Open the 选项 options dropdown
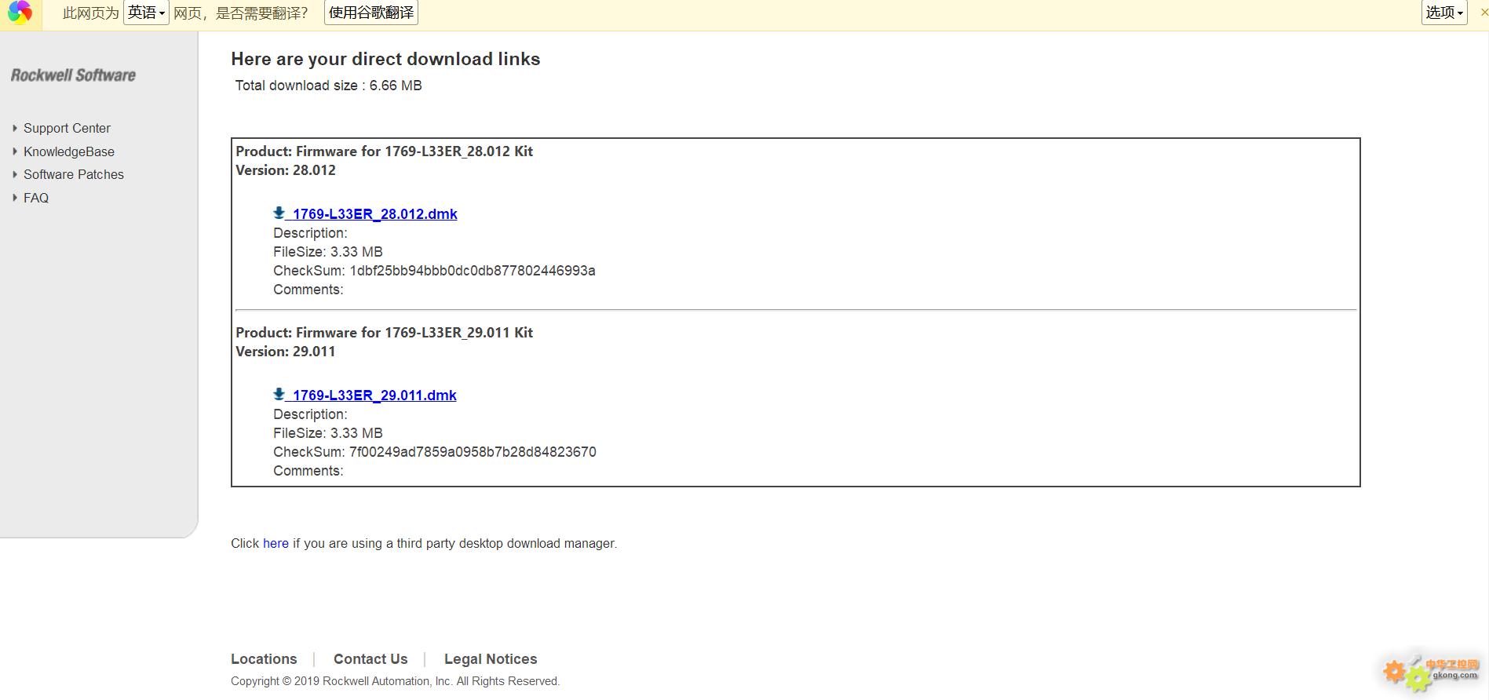This screenshot has height=700, width=1489. coord(1444,13)
